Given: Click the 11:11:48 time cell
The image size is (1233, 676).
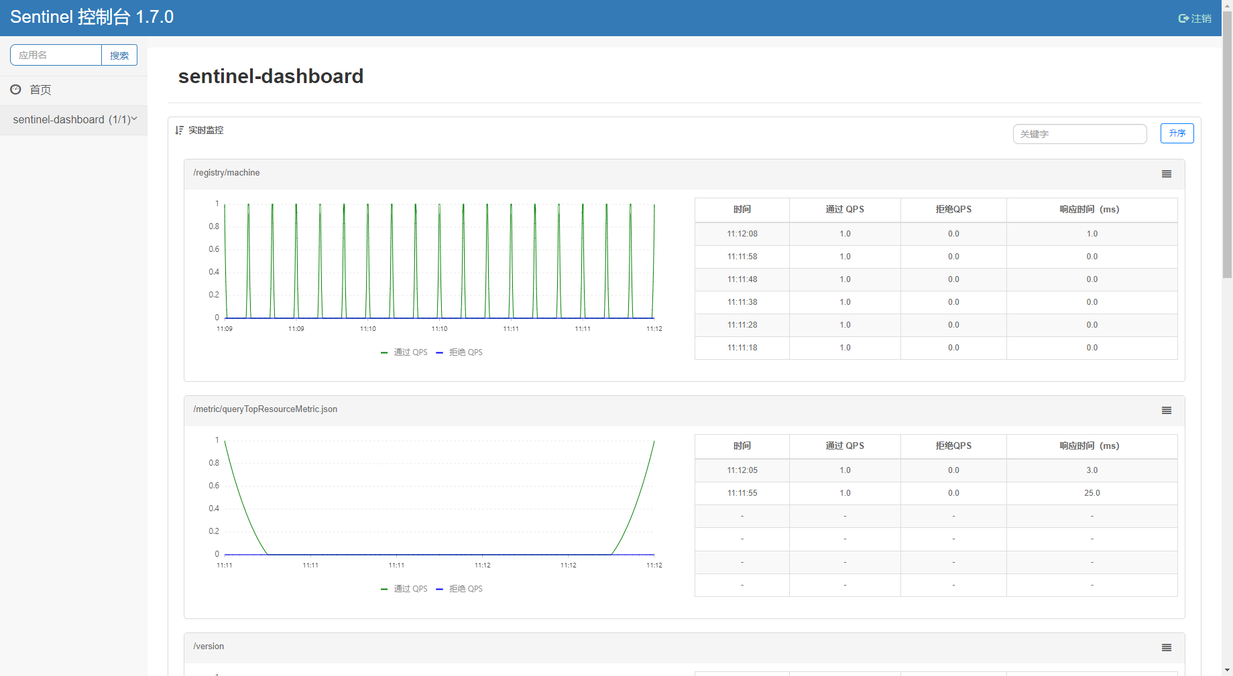Looking at the screenshot, I should point(742,279).
